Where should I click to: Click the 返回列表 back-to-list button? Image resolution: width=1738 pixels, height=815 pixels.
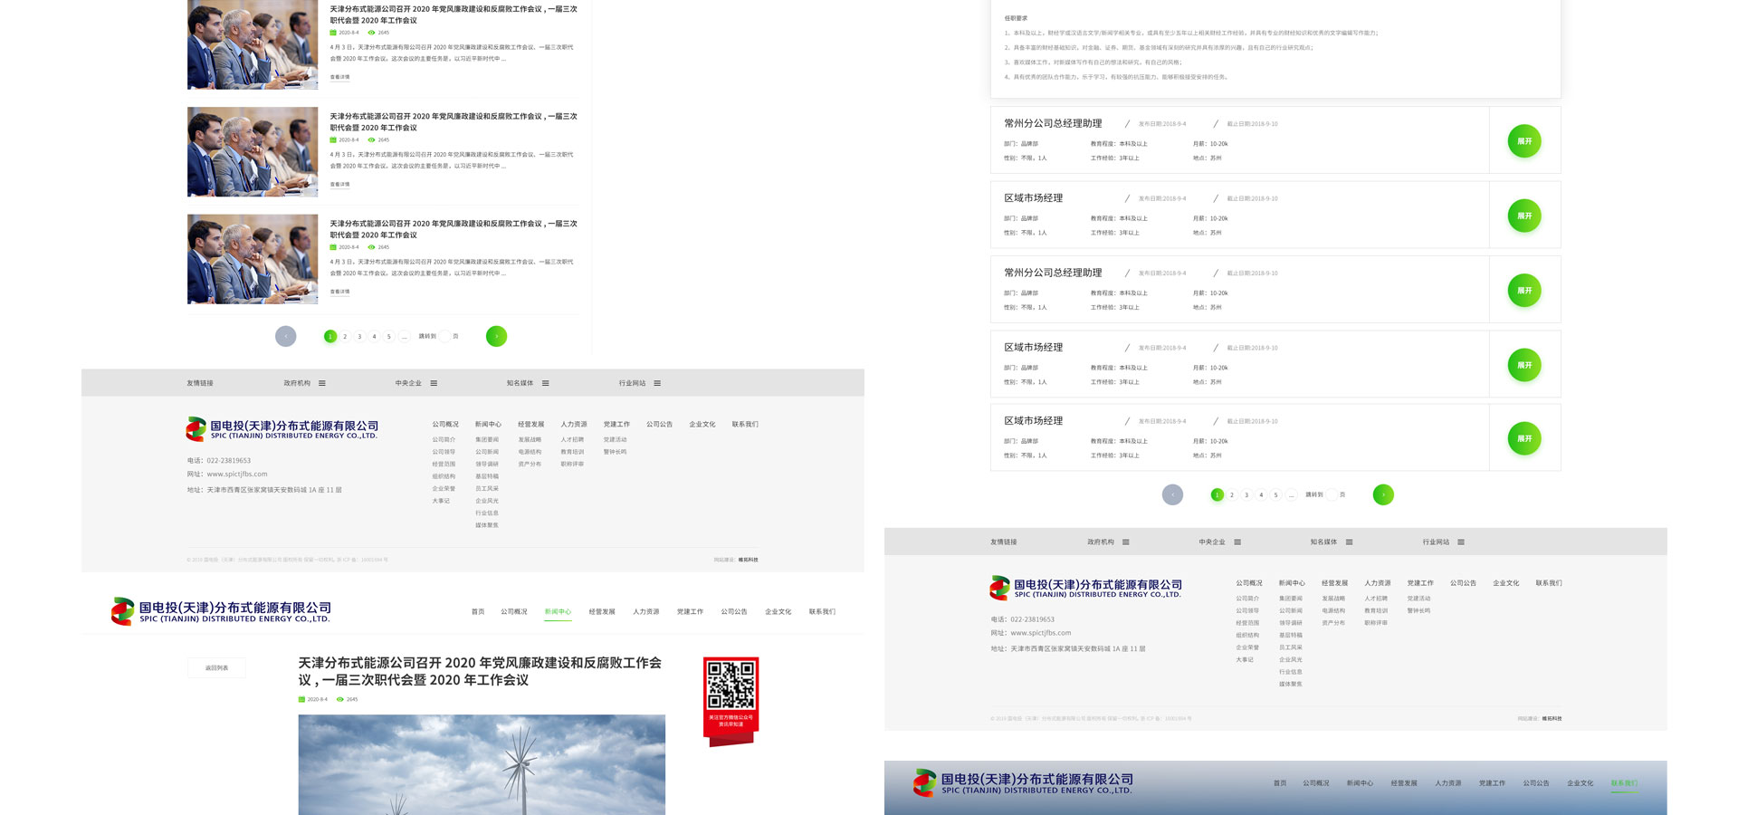pos(216,668)
